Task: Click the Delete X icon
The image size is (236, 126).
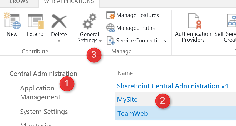Action: coord(59,22)
